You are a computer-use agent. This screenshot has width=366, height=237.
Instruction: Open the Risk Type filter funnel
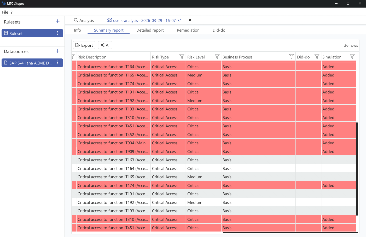pos(182,56)
